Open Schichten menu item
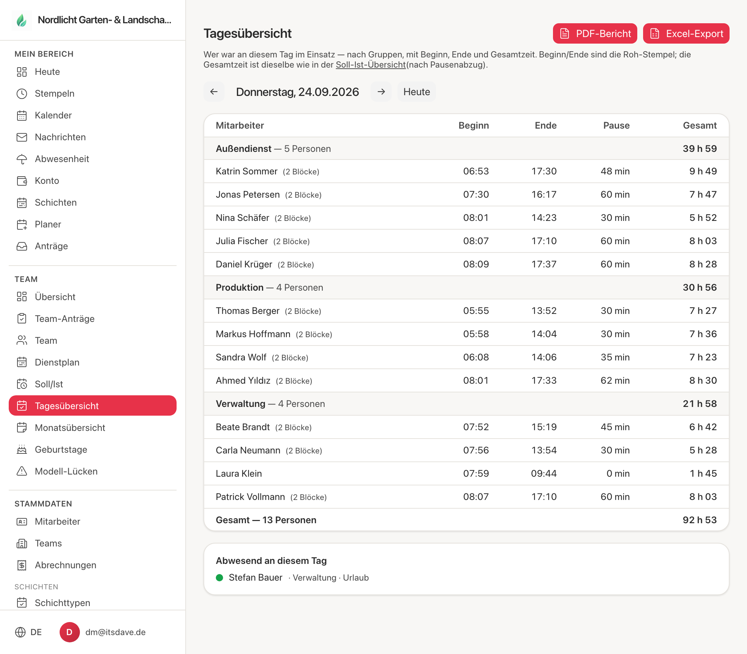Image resolution: width=747 pixels, height=654 pixels. point(93,202)
